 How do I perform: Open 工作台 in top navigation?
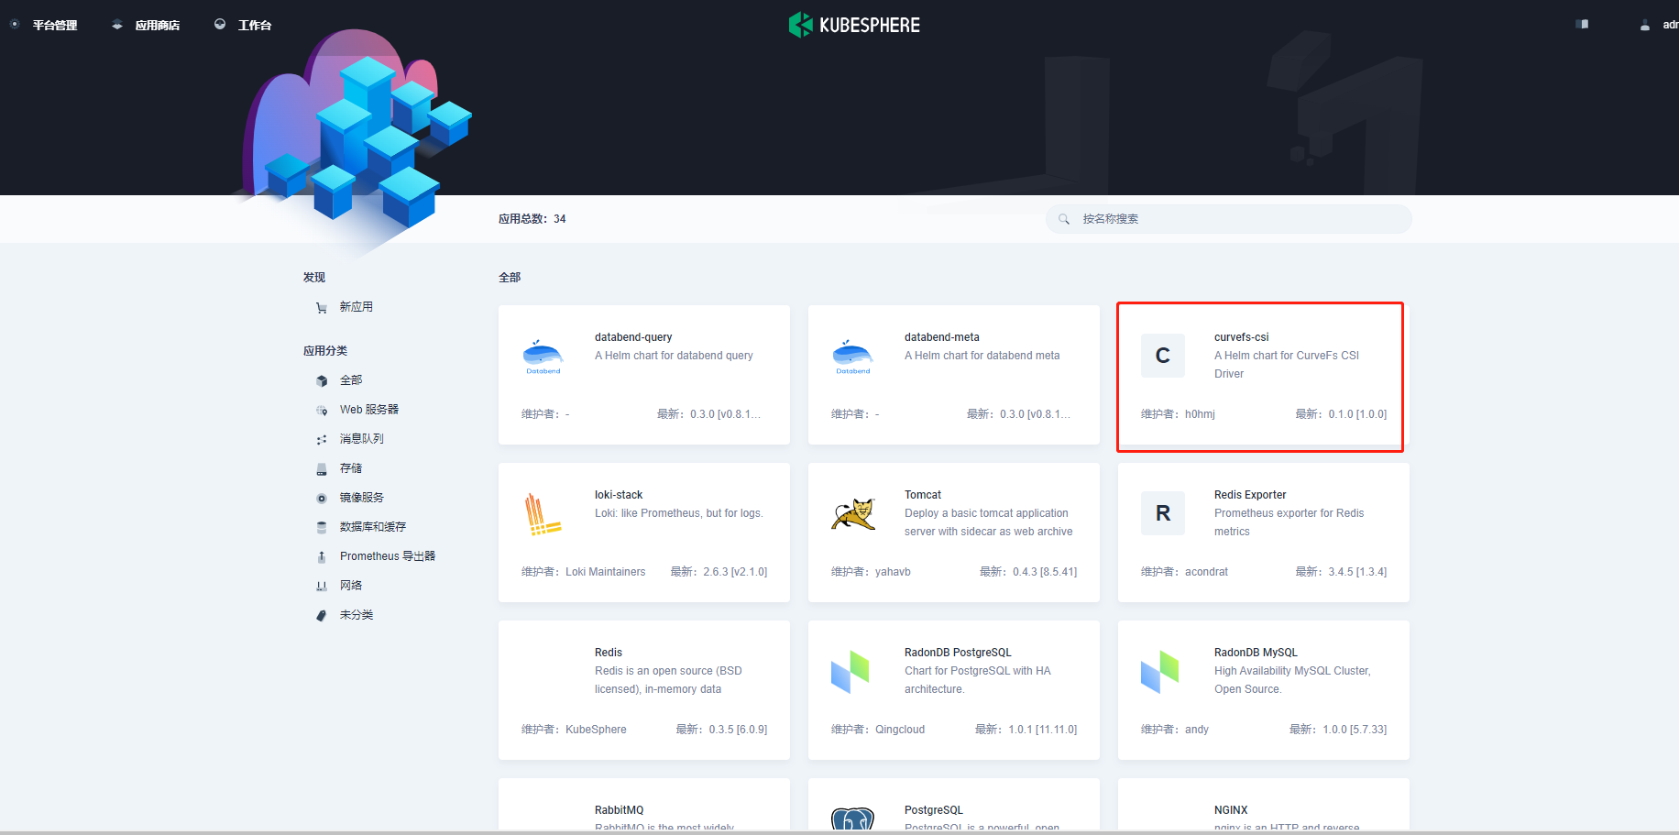(255, 26)
